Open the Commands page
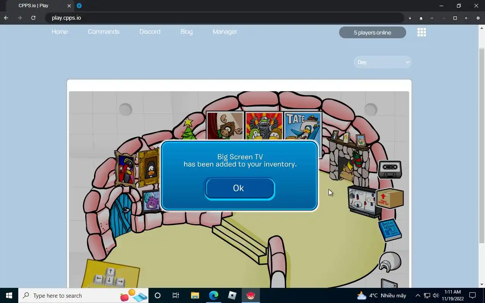The height and width of the screenshot is (303, 485). 103,32
